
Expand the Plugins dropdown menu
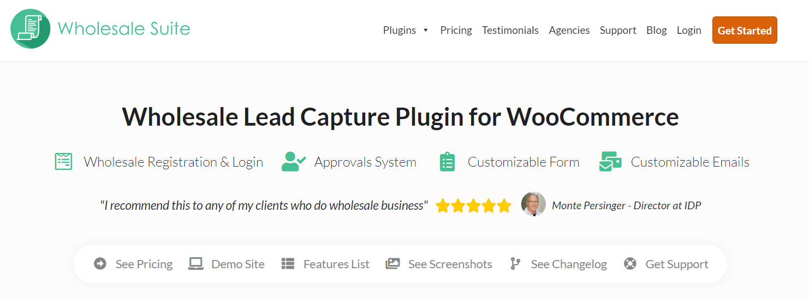tap(406, 31)
